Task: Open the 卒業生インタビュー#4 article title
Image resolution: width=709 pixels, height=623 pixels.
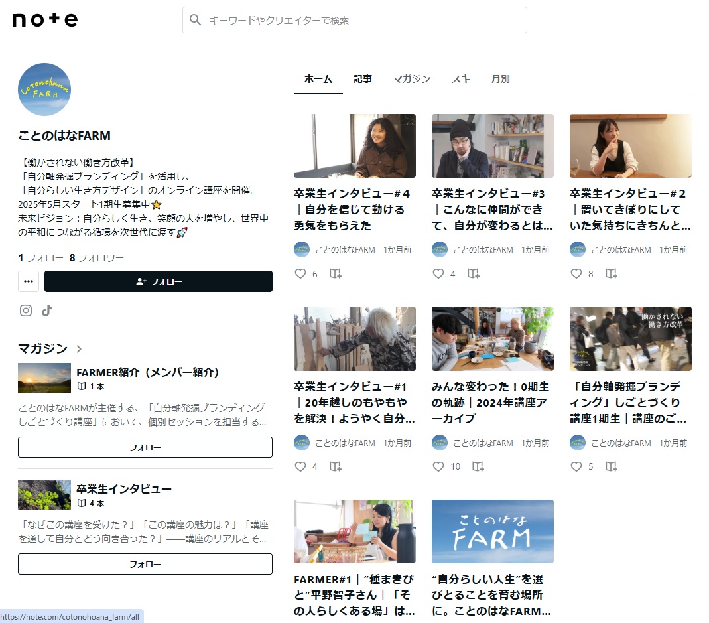Action: point(352,210)
